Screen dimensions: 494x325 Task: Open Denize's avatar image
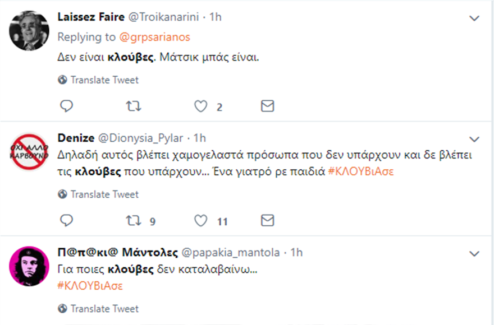[x=29, y=151]
